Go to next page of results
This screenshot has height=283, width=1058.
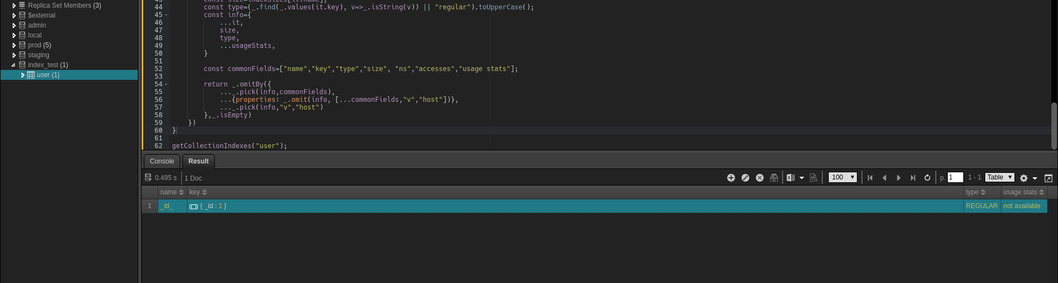(x=899, y=178)
